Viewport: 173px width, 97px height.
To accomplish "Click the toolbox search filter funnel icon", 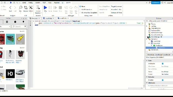I will click(x=25, y=26).
